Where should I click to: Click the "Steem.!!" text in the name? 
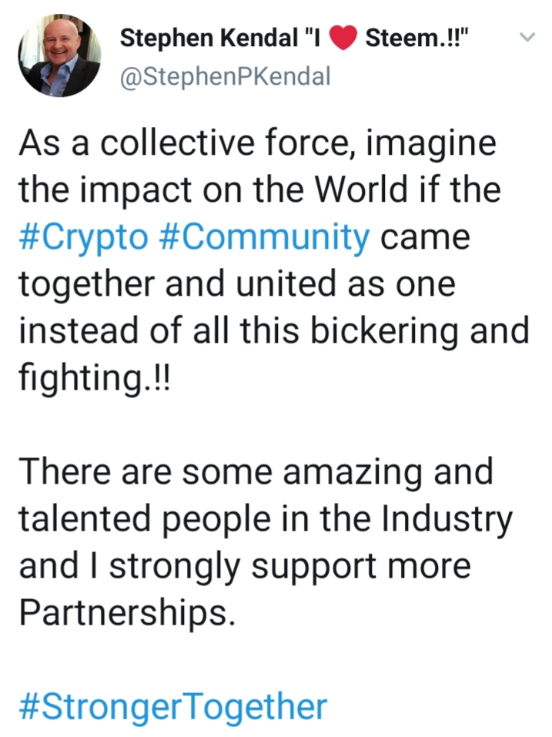coord(417,38)
